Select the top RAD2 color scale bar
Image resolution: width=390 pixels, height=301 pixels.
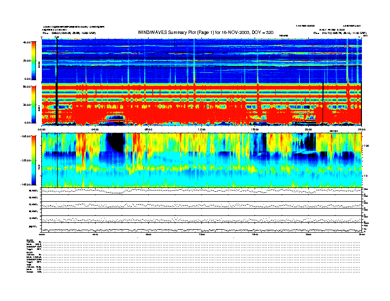(x=33, y=60)
